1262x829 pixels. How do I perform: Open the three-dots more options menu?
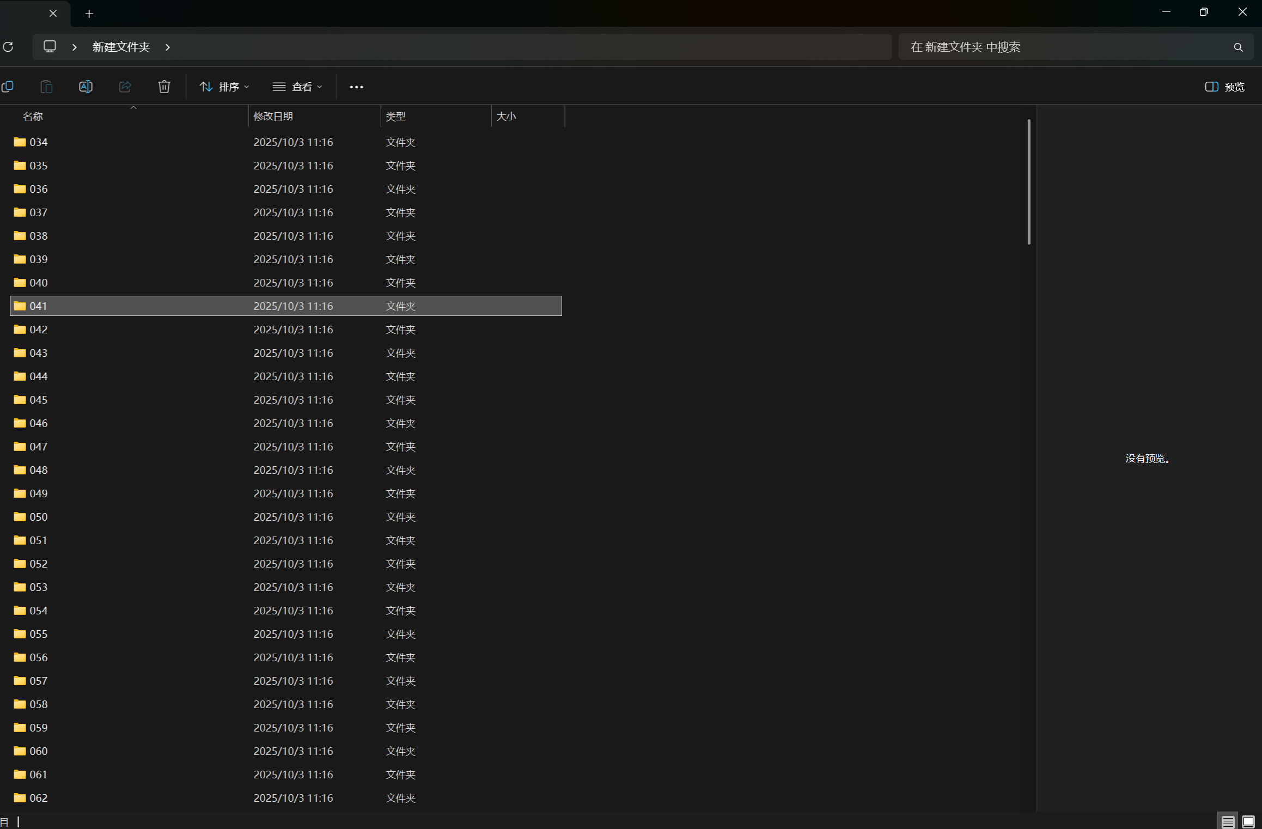(x=356, y=87)
